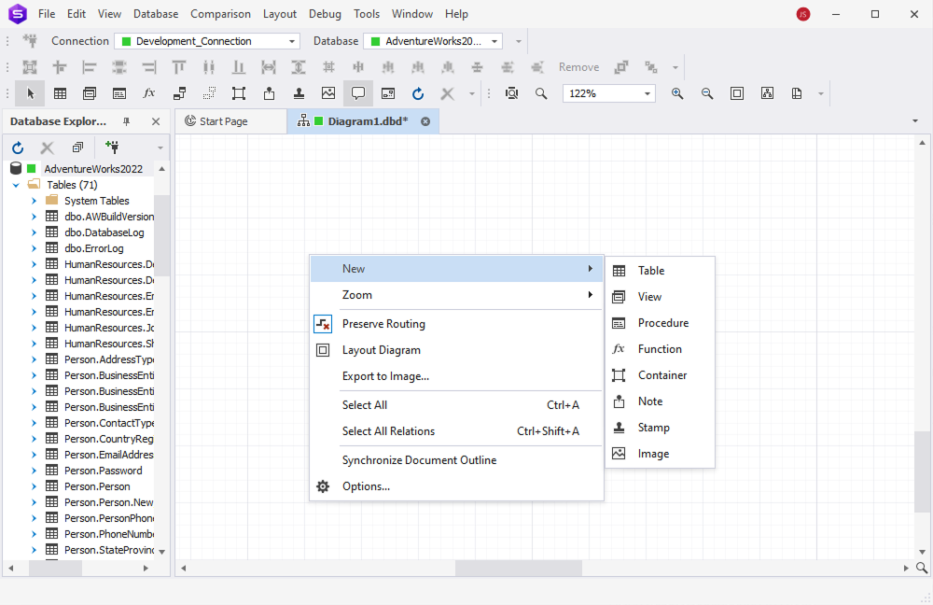Collapse the Tables (71) node
Screen dimensions: 933x605
coord(15,184)
